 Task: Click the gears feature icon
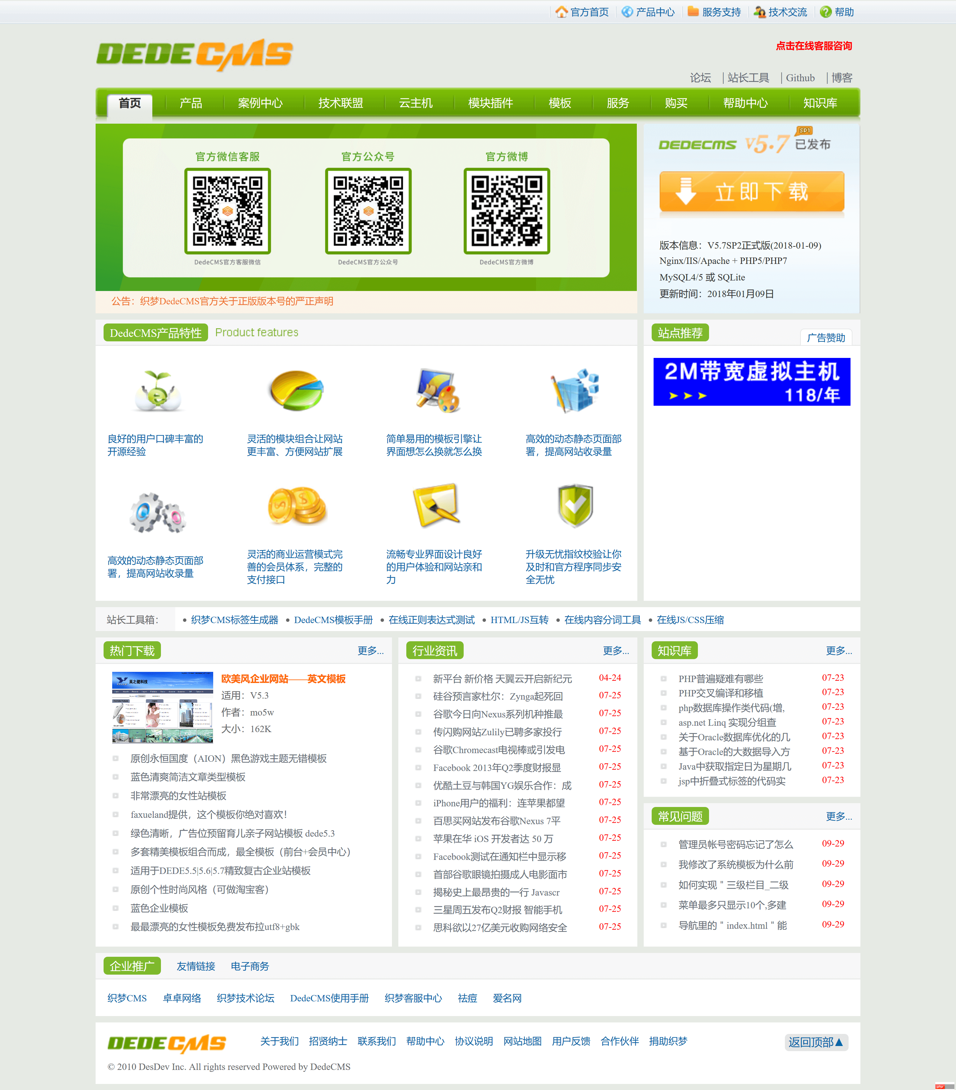tap(158, 512)
